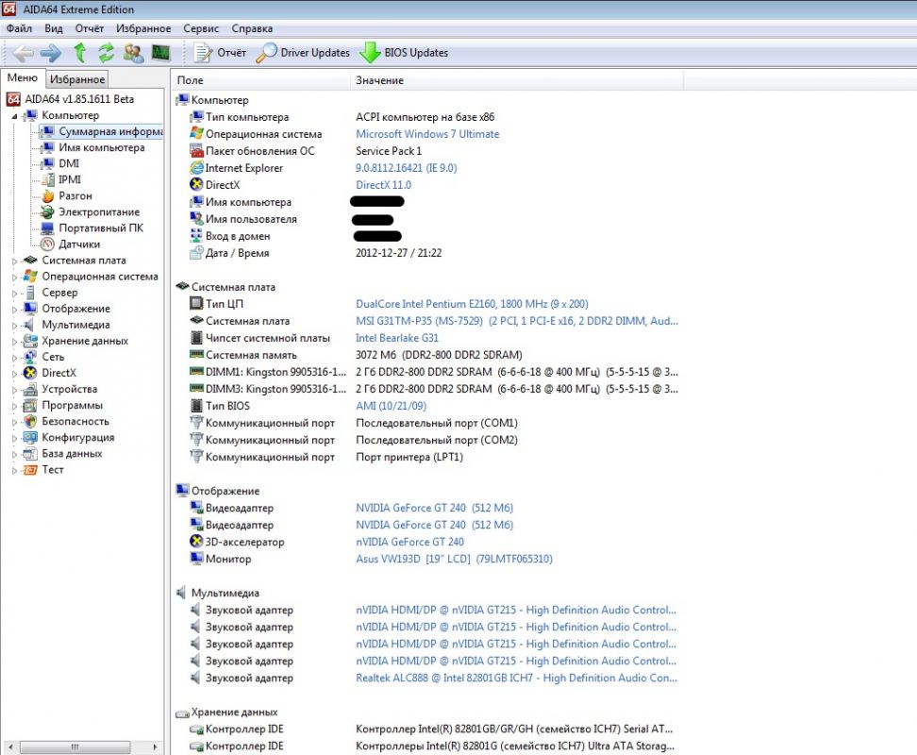The image size is (917, 755).
Task: Select the IPMI tree item
Action: (x=70, y=179)
